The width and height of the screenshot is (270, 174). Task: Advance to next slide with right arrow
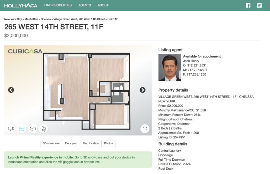pyautogui.click(x=143, y=90)
